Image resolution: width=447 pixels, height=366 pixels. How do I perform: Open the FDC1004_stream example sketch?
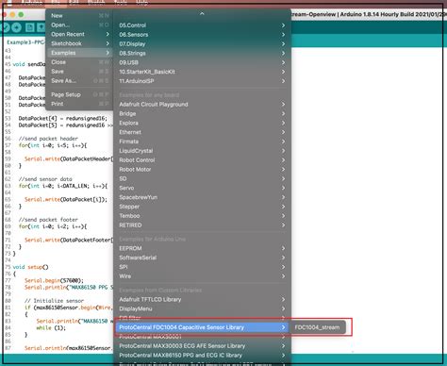click(x=317, y=327)
